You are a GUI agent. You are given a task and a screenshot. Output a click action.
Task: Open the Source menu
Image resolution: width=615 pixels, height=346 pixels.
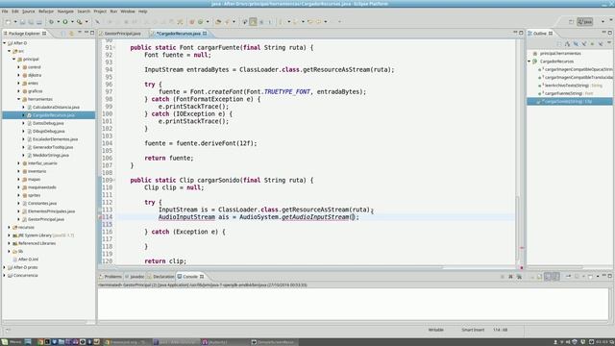tap(28, 12)
